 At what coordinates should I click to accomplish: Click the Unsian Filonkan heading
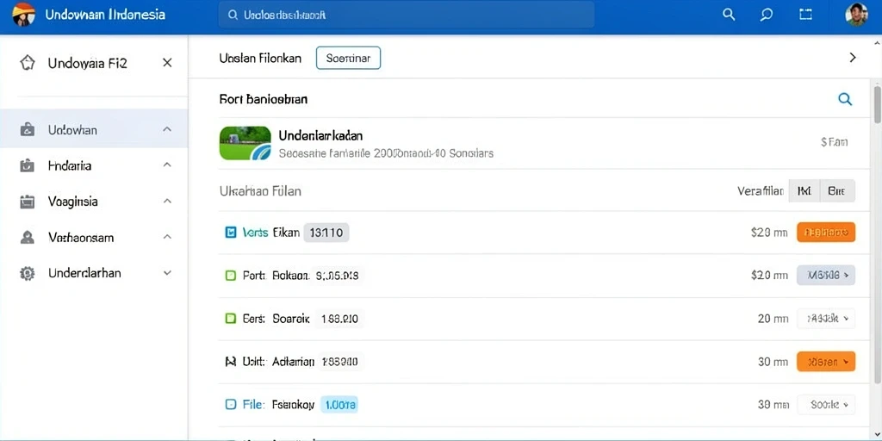(260, 58)
